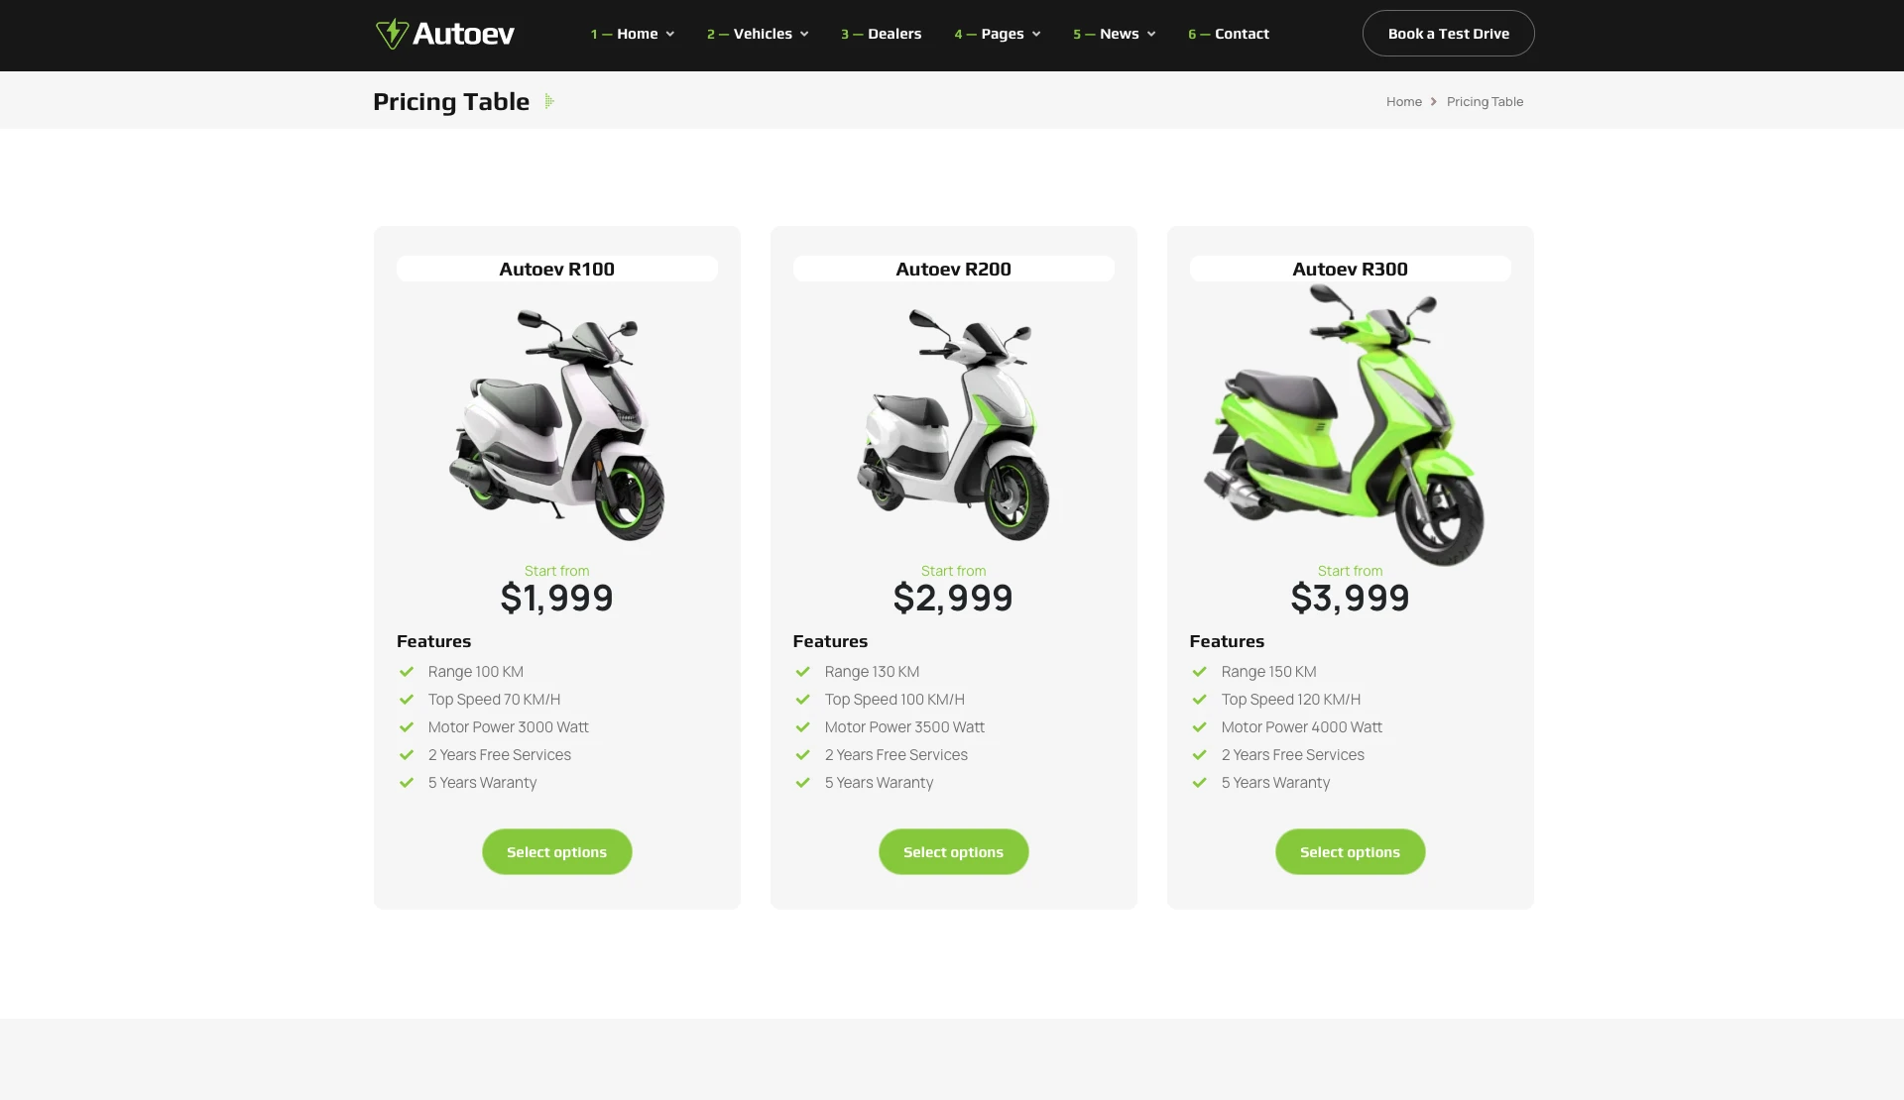Image resolution: width=1904 pixels, height=1100 pixels.
Task: Click the checkmark beside Top Speed 100 KM/H
Action: click(x=803, y=700)
